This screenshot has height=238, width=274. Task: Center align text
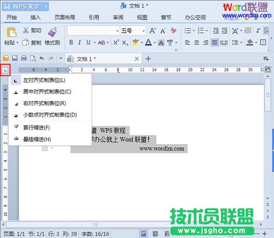(196, 42)
